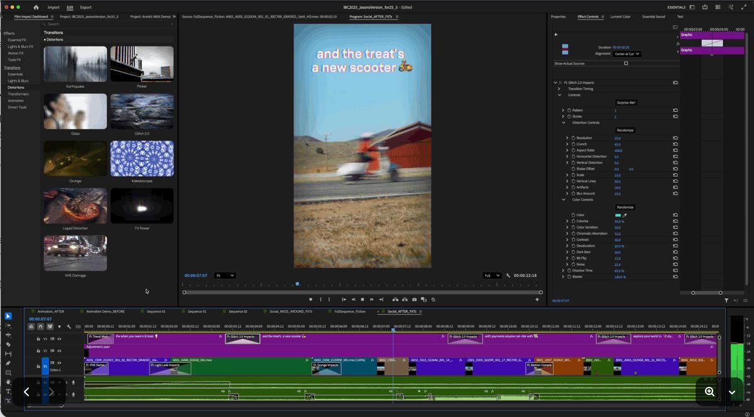Select the Track Select Forward tool
This screenshot has height=417, width=754.
[8, 326]
